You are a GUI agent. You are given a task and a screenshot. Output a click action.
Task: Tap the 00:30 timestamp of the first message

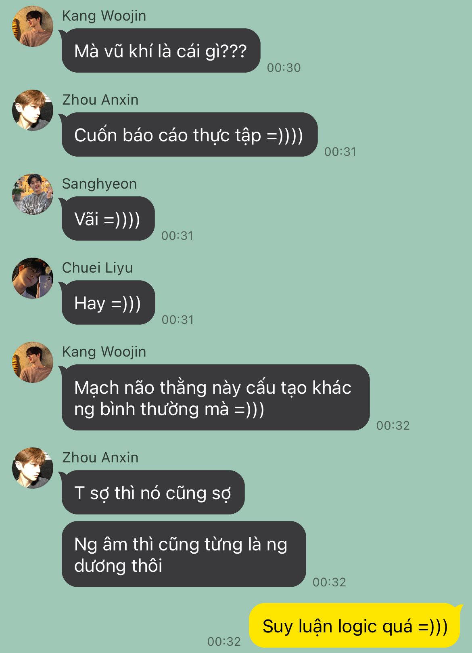click(284, 67)
